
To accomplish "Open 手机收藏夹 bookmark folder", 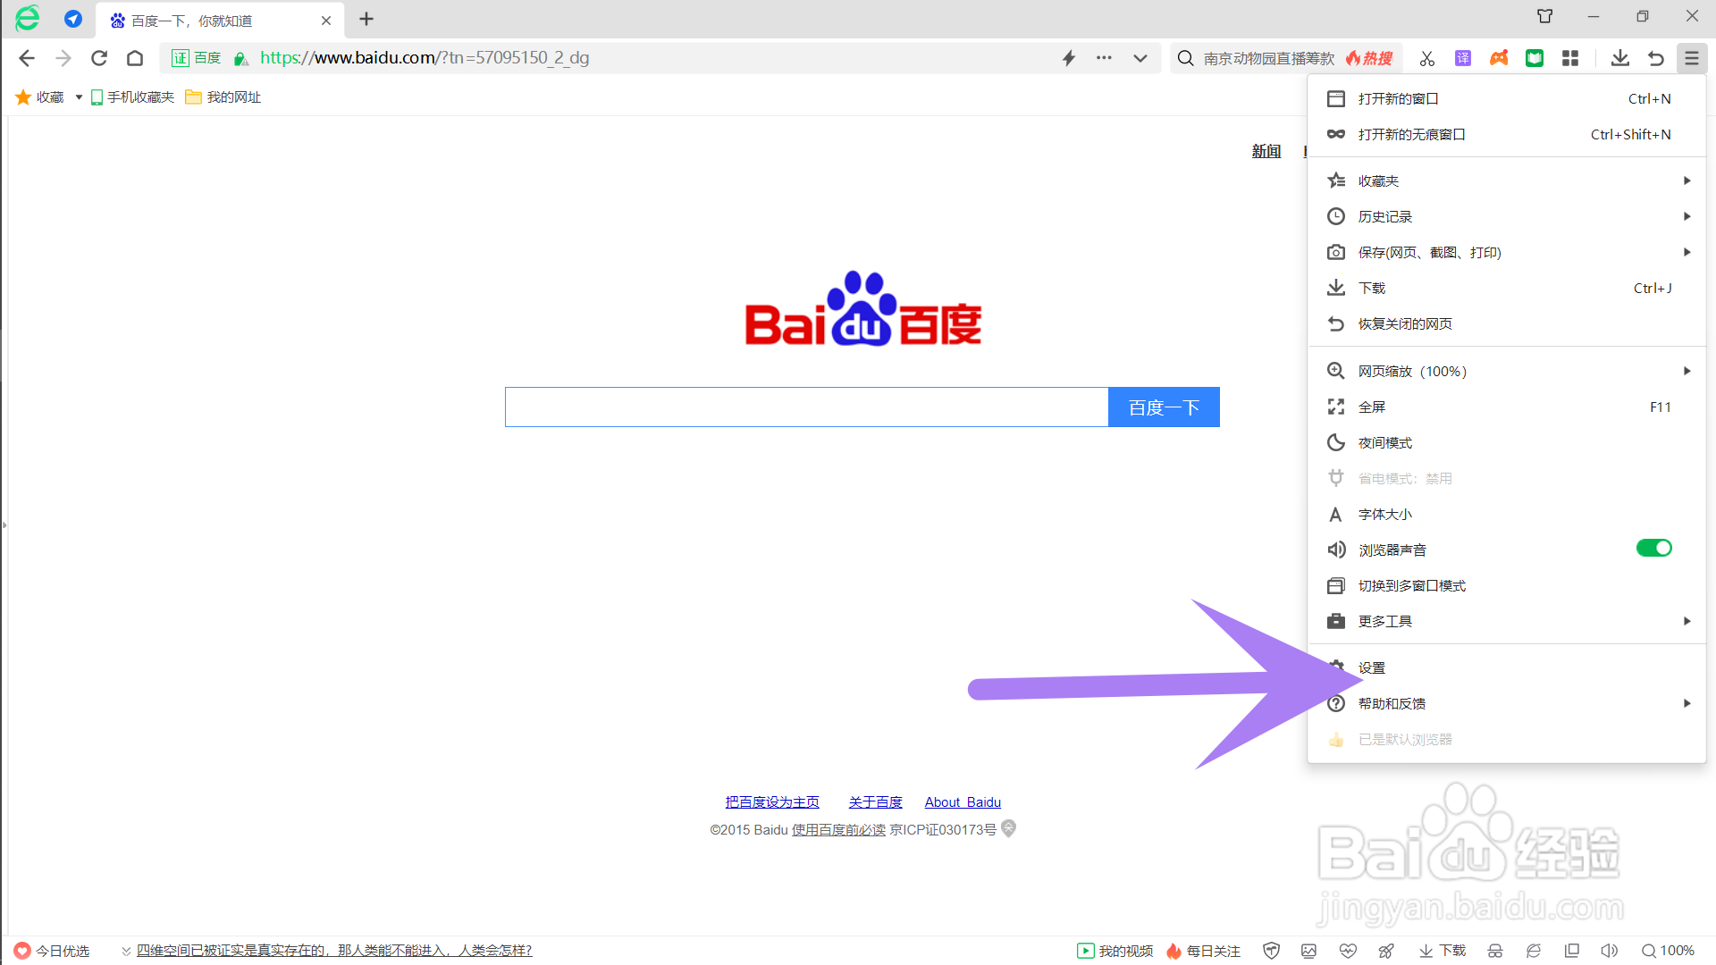I will tap(132, 97).
